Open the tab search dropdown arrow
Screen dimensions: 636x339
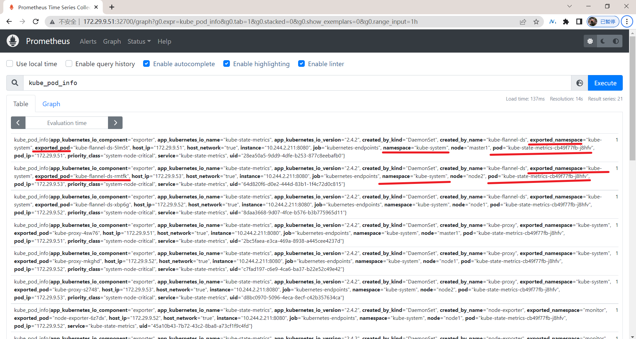(x=569, y=6)
